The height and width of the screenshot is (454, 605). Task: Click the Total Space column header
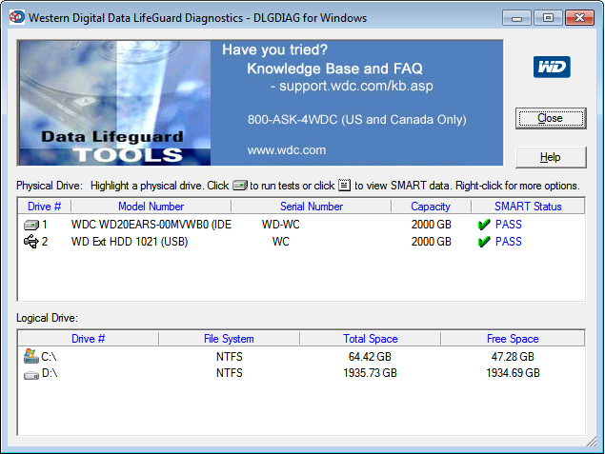371,339
